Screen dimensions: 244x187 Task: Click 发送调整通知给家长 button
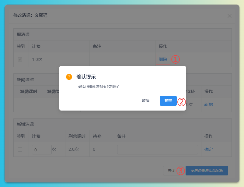coord(207,171)
